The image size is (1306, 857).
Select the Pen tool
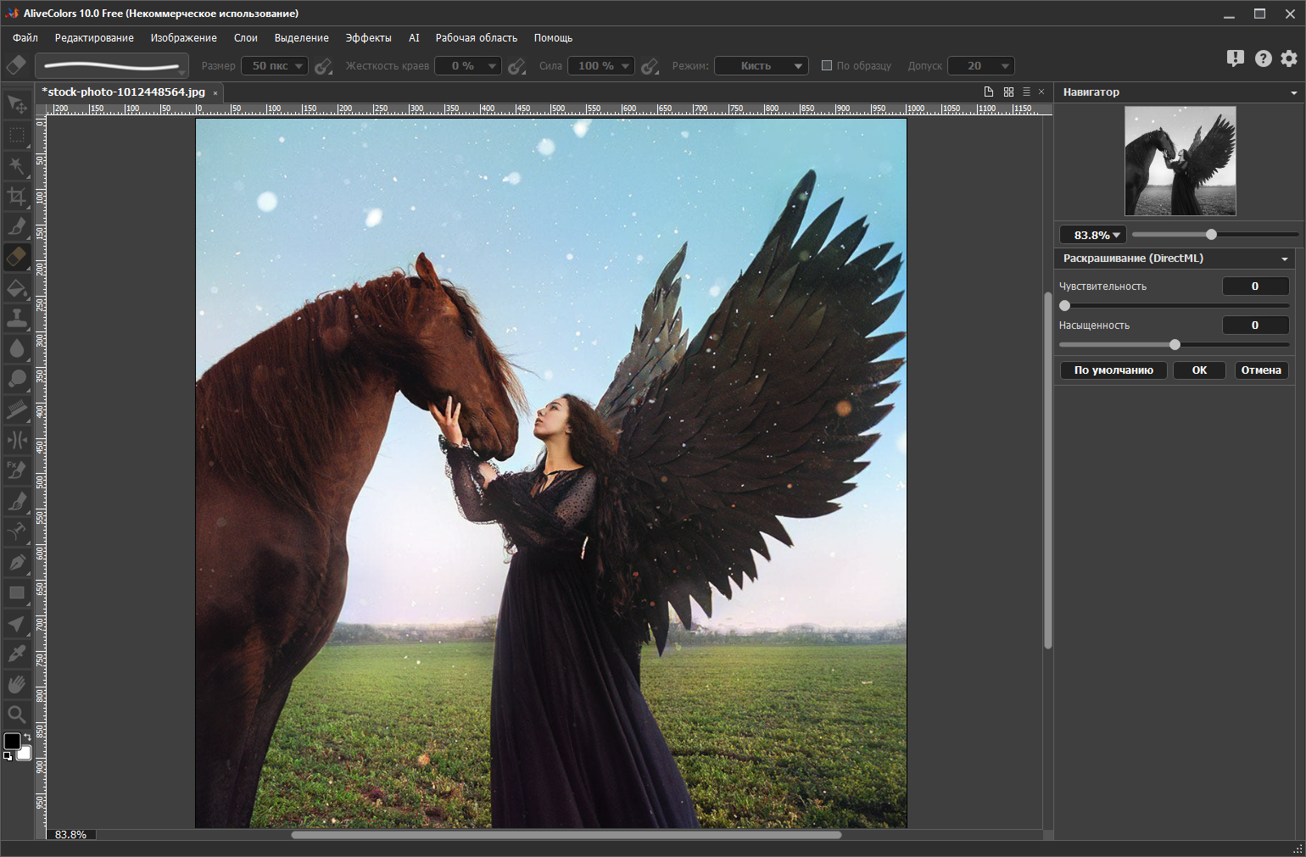coord(16,562)
